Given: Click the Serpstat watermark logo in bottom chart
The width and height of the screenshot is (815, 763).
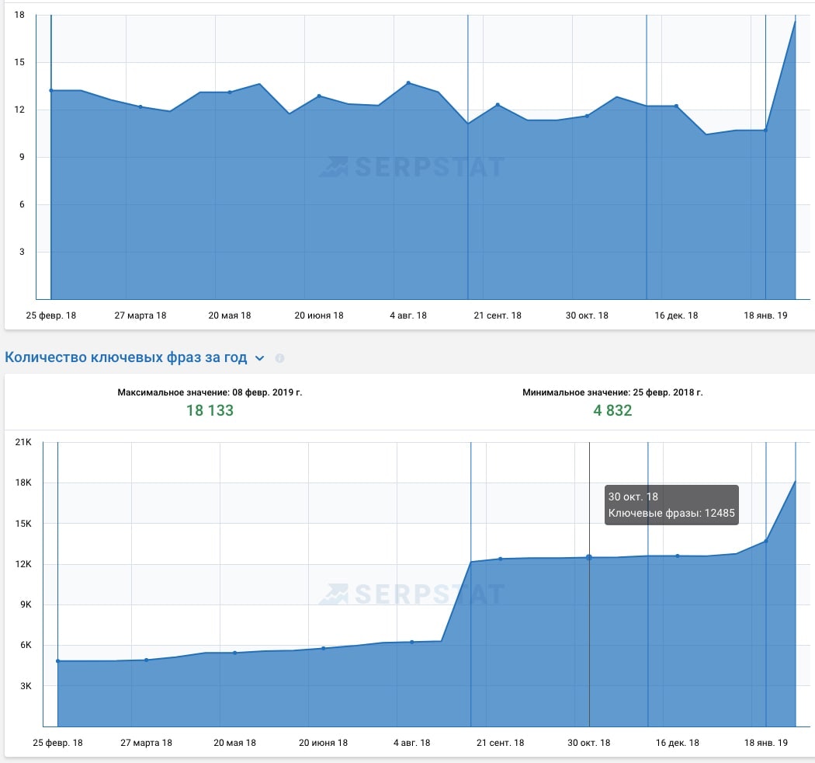Looking at the screenshot, I should point(411,594).
